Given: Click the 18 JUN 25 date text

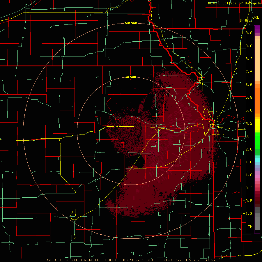Looking at the screenshot, I should coord(187,260).
